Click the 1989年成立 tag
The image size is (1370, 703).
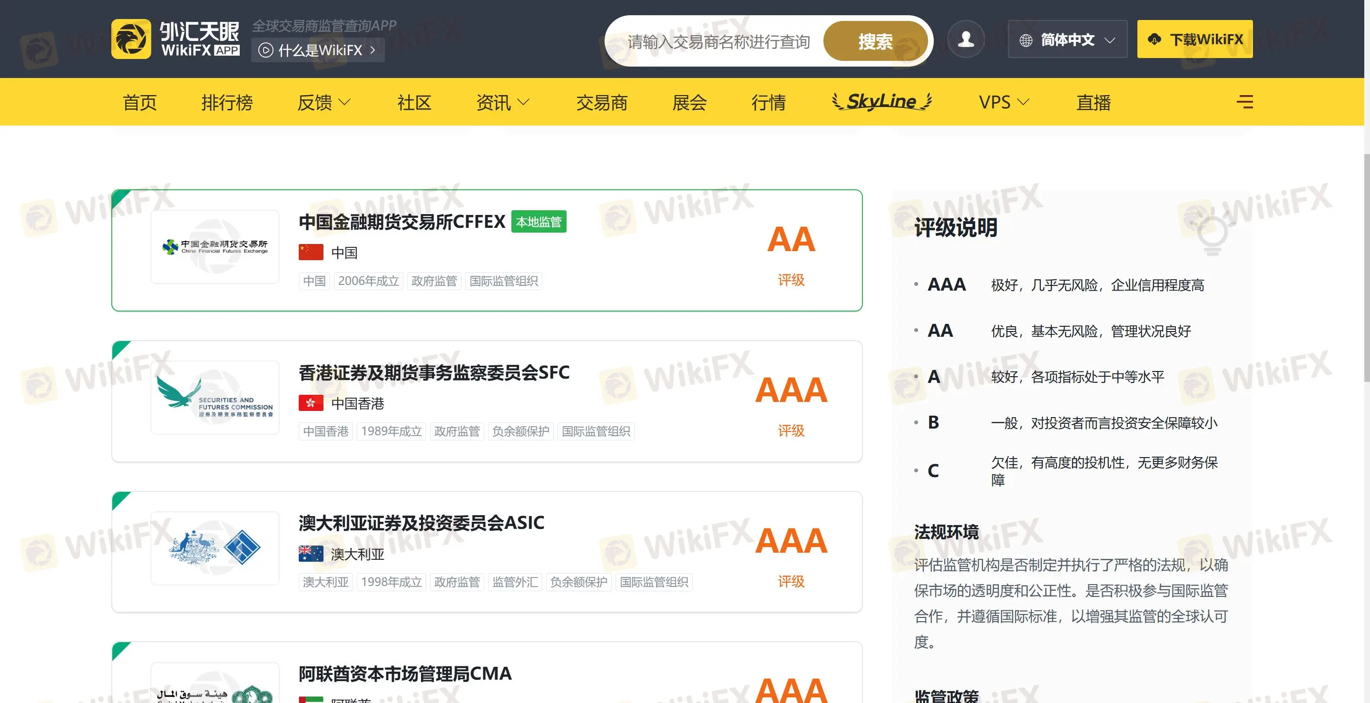point(391,431)
